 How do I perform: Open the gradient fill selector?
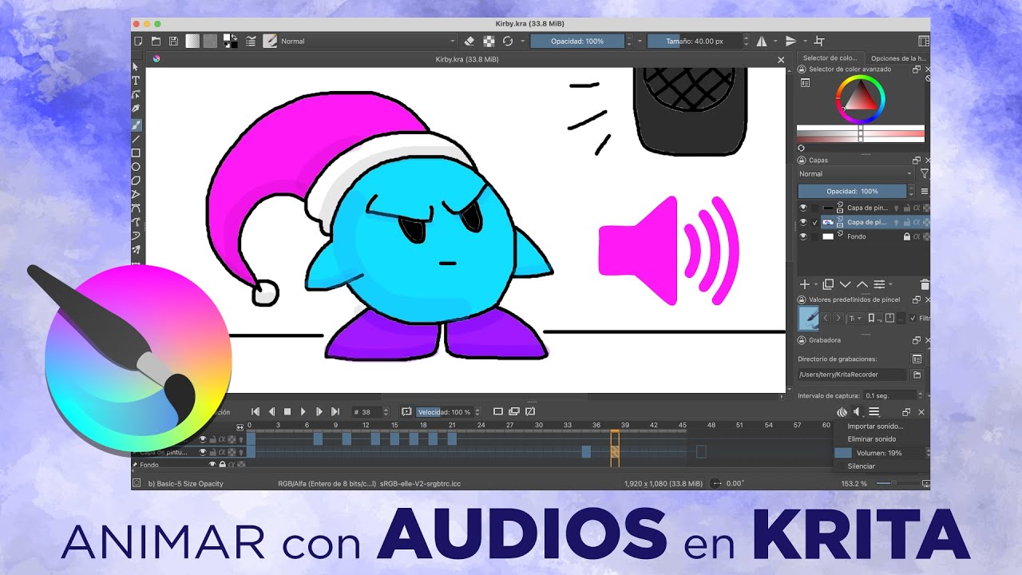tap(192, 41)
